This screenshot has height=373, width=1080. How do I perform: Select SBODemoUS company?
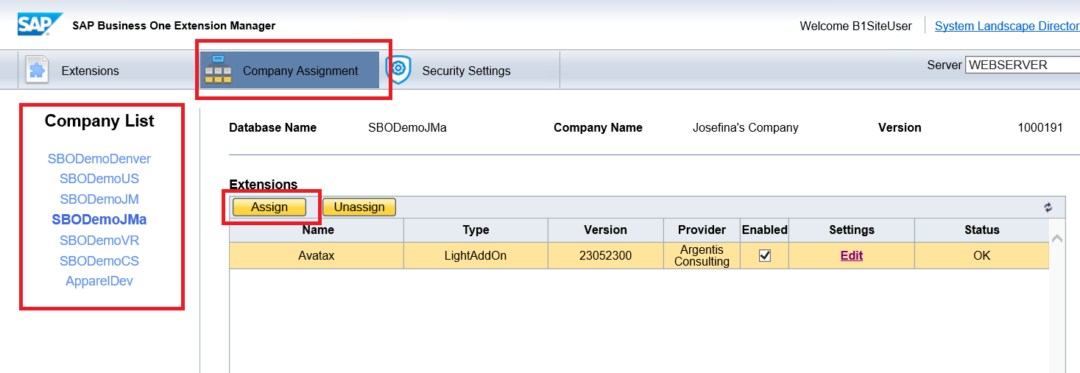(x=99, y=178)
